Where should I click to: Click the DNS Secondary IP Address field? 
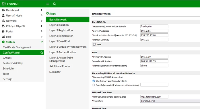click(x=154, y=61)
